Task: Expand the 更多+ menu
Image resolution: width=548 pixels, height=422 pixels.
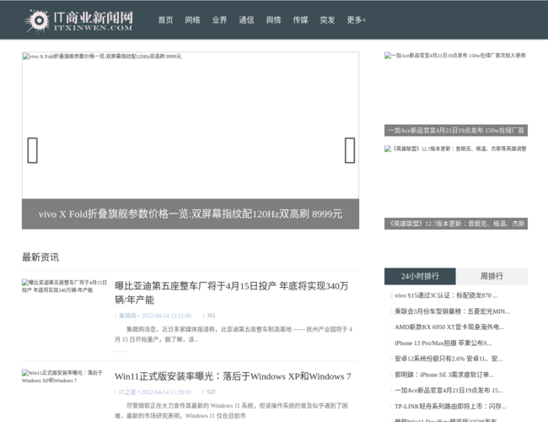Action: click(357, 20)
